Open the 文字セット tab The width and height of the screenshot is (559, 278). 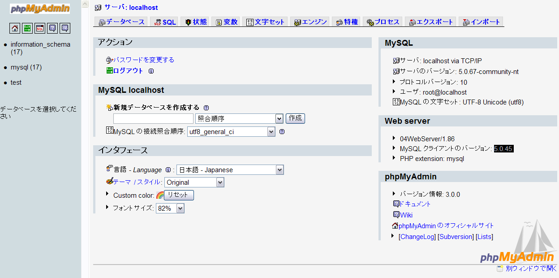coord(266,22)
